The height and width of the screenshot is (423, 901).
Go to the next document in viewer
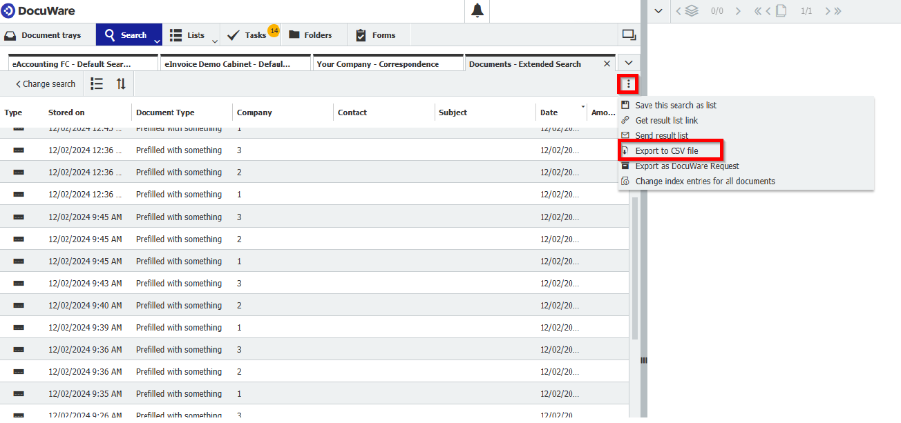pyautogui.click(x=738, y=10)
